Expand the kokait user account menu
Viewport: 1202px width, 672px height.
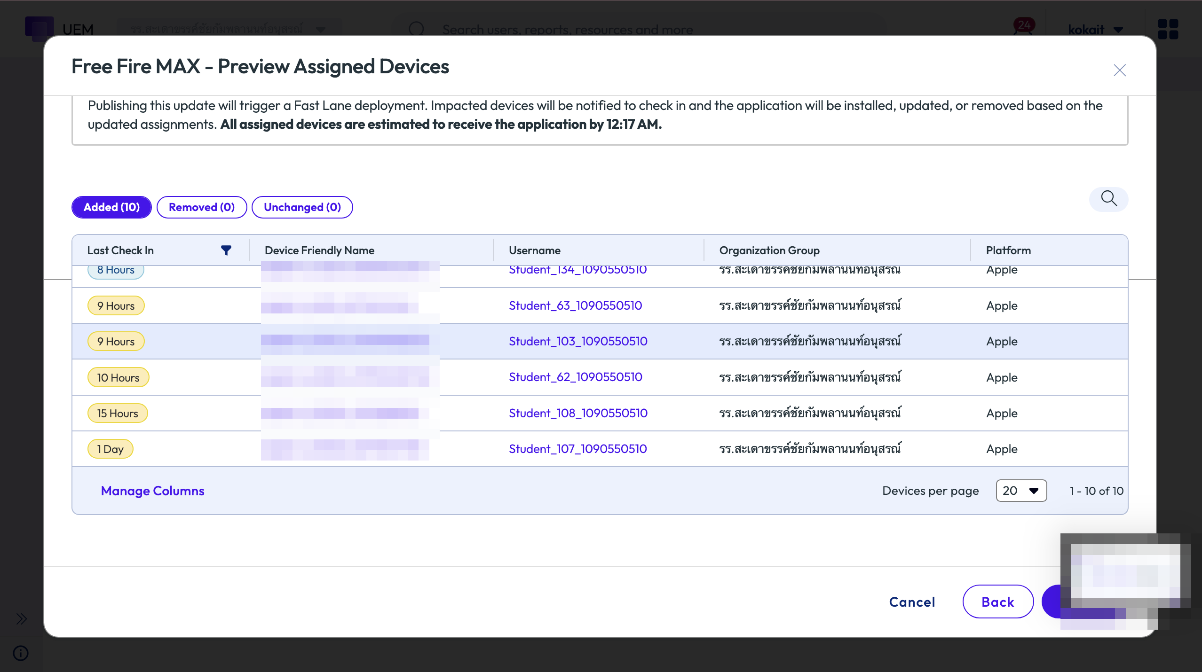click(x=1095, y=30)
